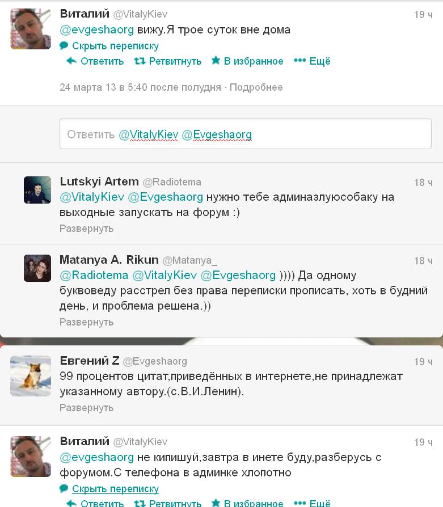Open the Ещё three-dots menu in the top tweet
The image size is (443, 507).
[312, 61]
